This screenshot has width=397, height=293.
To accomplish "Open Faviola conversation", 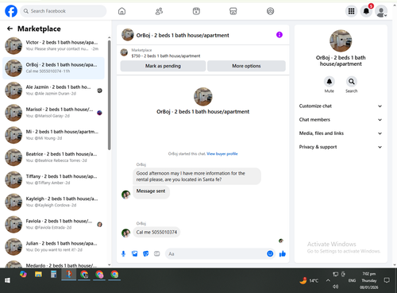I will click(x=53, y=224).
